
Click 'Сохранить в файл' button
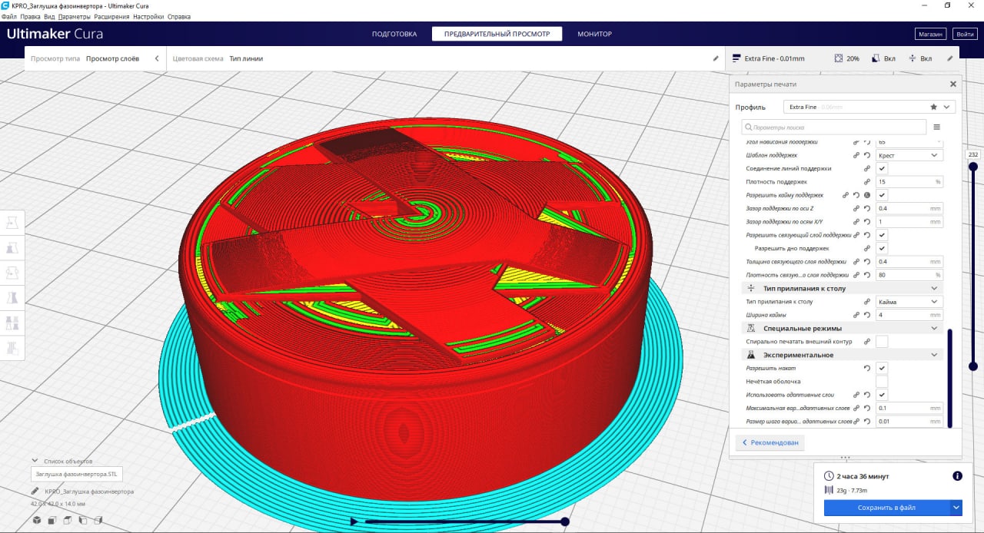click(886, 508)
